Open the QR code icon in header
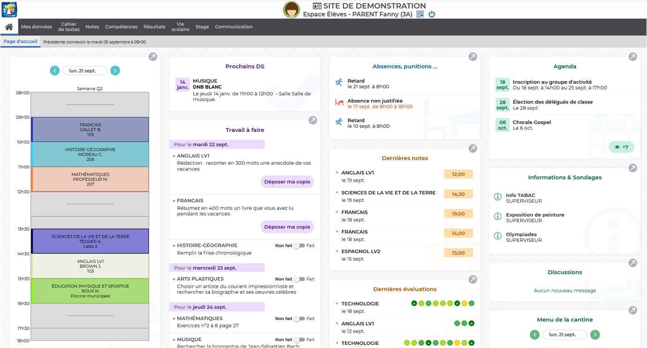The width and height of the screenshot is (647, 348). [420, 14]
